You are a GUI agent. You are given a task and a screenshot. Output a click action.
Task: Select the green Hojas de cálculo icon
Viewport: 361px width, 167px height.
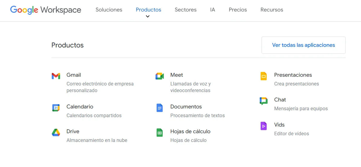160,133
